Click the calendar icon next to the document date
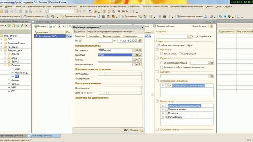Viewport: 253px width, 142px height. 140,41
